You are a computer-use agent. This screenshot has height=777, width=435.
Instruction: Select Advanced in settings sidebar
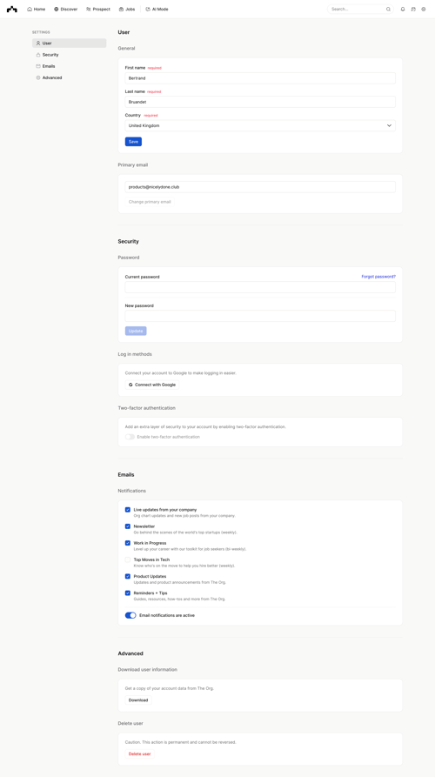coord(70,77)
